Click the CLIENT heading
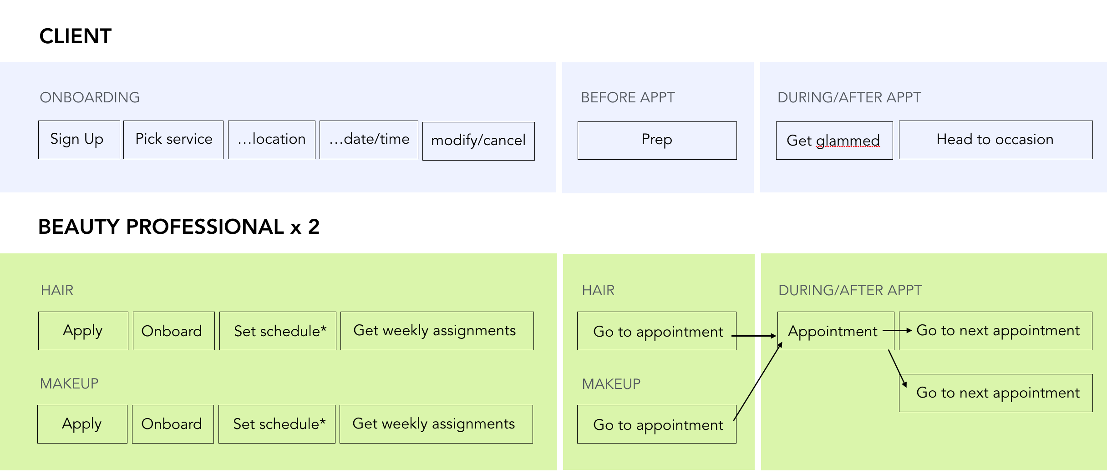 (76, 36)
